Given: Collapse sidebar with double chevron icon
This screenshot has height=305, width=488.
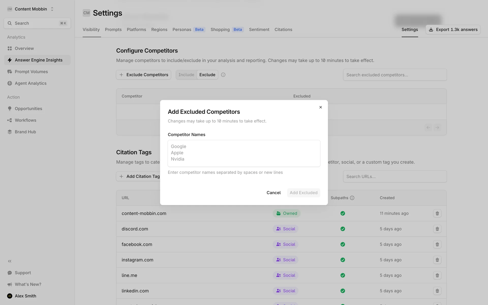Looking at the screenshot, I should point(10,261).
